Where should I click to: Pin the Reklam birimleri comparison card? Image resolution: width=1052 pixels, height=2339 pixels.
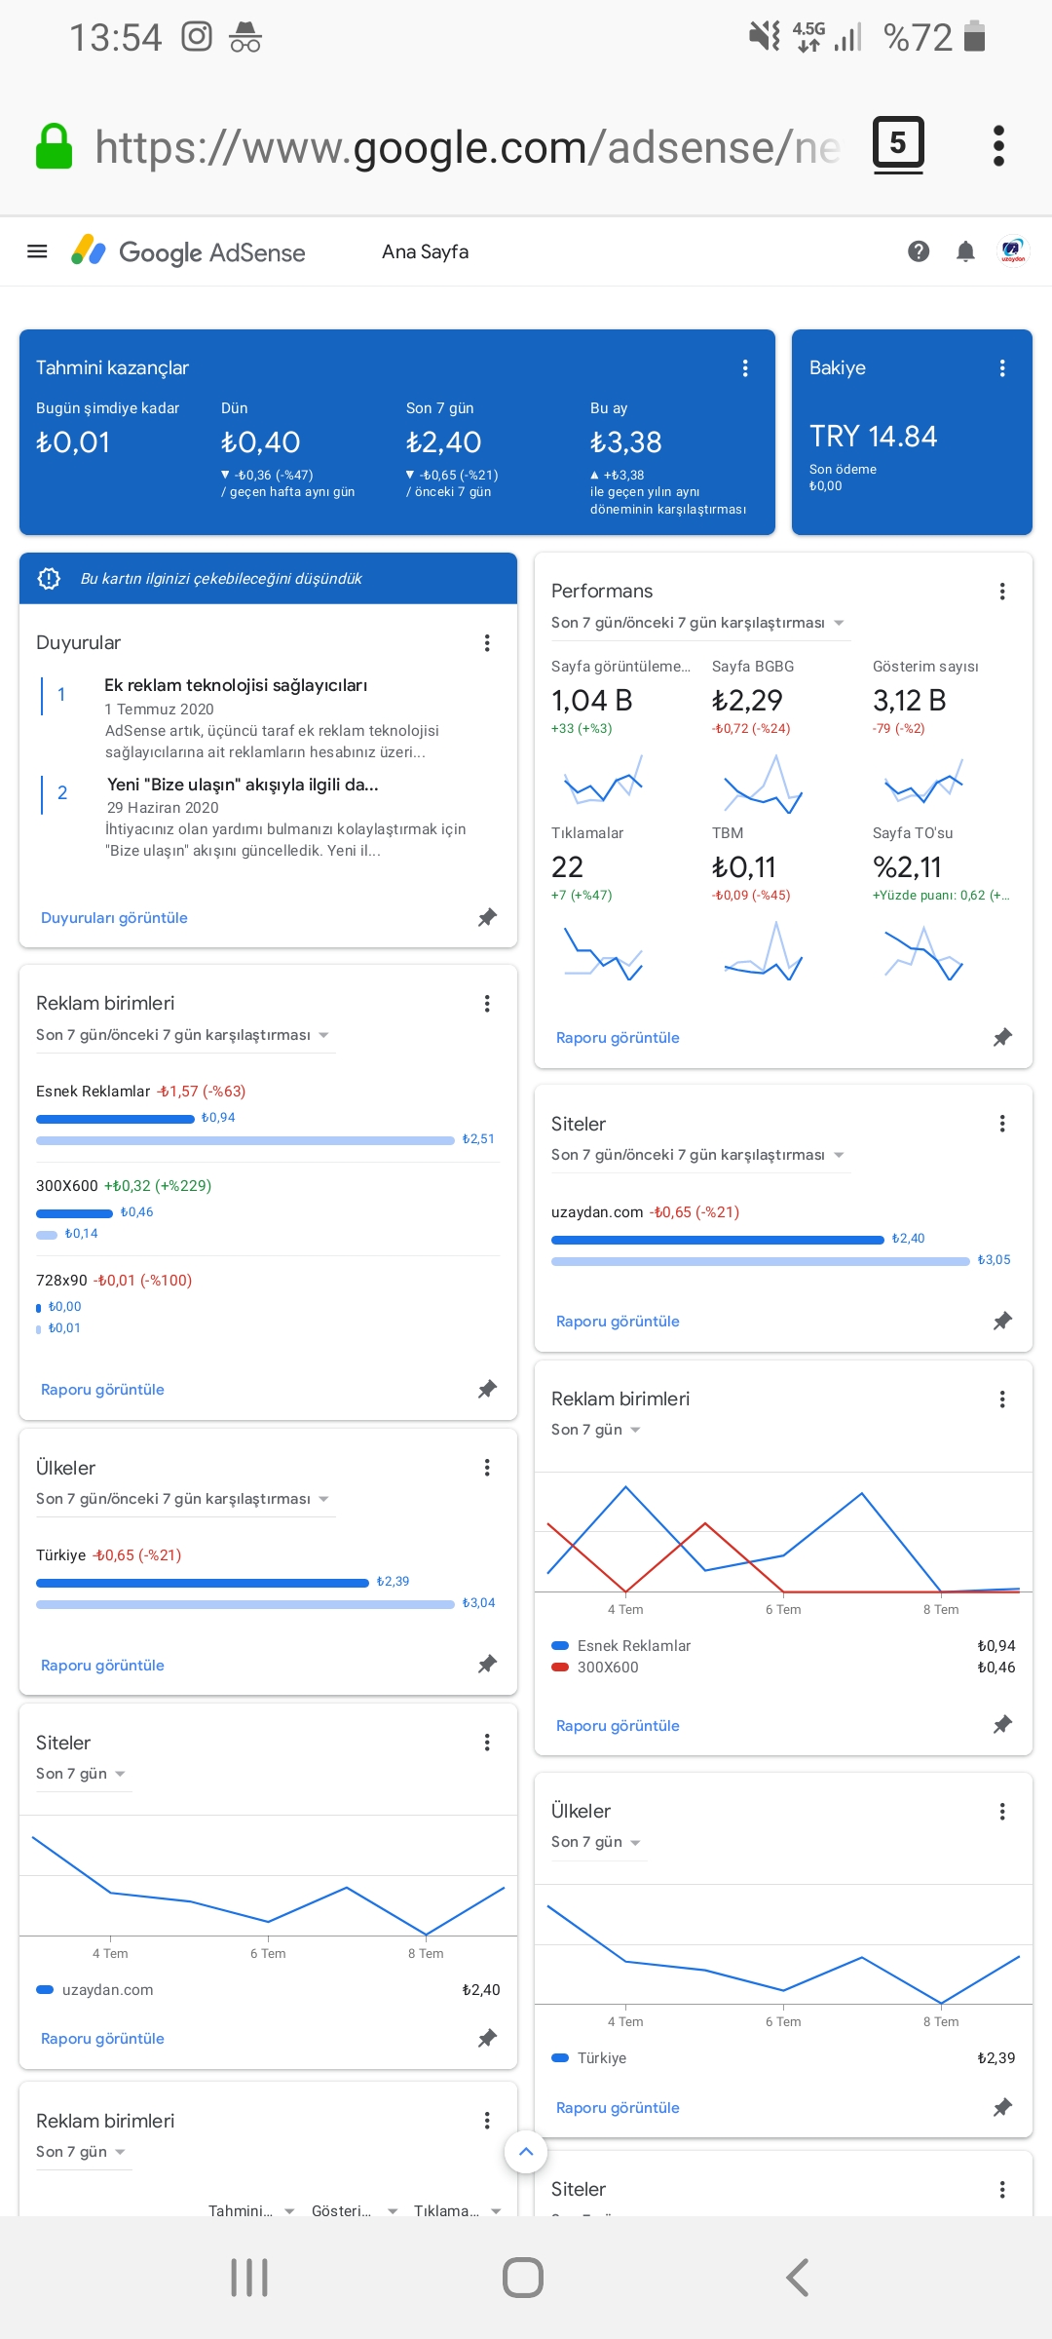[x=487, y=1389]
